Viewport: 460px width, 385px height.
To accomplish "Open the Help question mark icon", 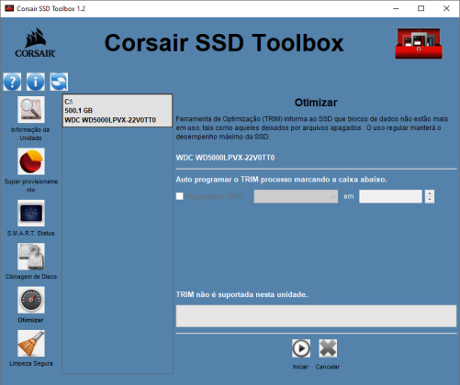I will click(12, 82).
